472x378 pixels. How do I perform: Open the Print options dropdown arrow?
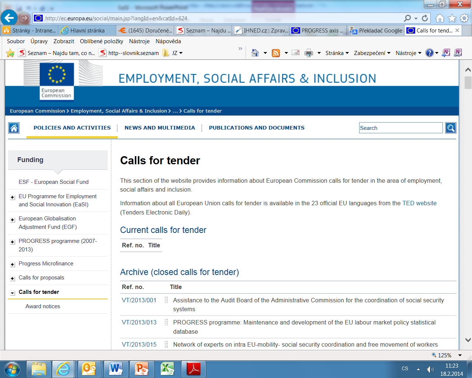[x=319, y=53]
